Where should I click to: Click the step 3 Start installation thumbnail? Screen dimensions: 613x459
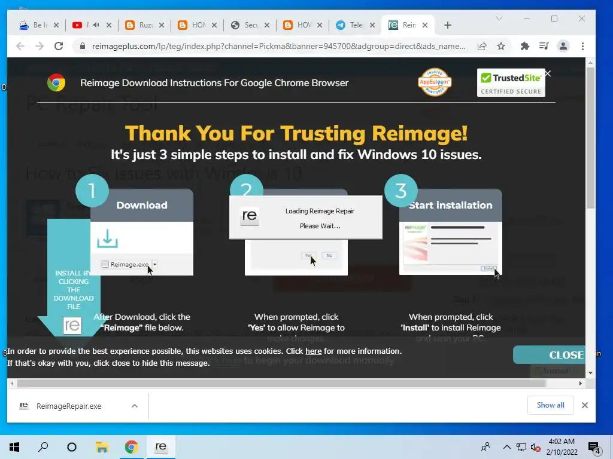point(450,248)
